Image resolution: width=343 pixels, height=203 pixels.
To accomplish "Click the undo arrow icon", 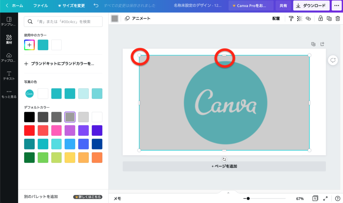I will (x=96, y=5).
